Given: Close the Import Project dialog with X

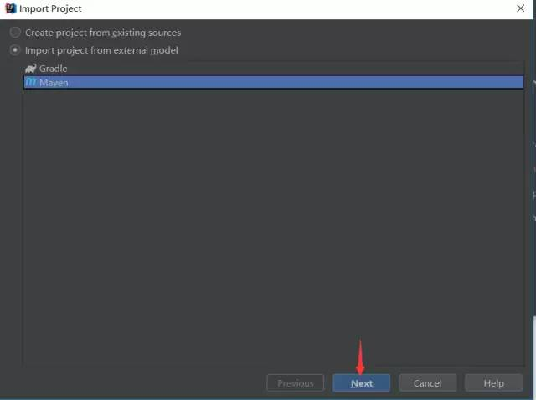Looking at the screenshot, I should tap(520, 8).
